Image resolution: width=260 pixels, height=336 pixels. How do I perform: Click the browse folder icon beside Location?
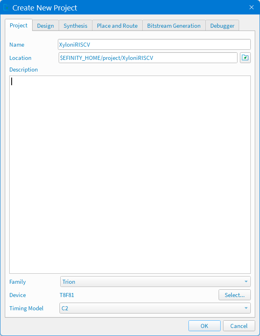coord(245,58)
